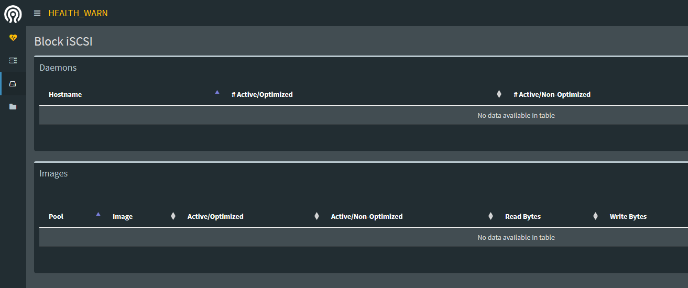Viewport: 688px width, 288px height.
Task: Click sort arrows beside Read Bytes
Action: click(x=595, y=216)
